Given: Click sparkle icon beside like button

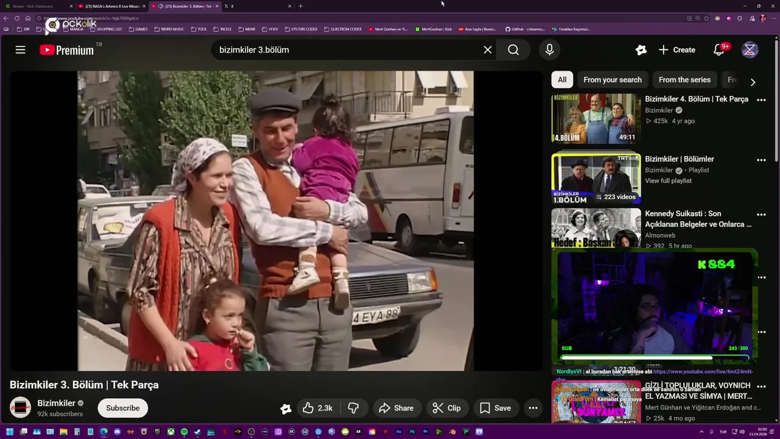Looking at the screenshot, I should [x=286, y=409].
